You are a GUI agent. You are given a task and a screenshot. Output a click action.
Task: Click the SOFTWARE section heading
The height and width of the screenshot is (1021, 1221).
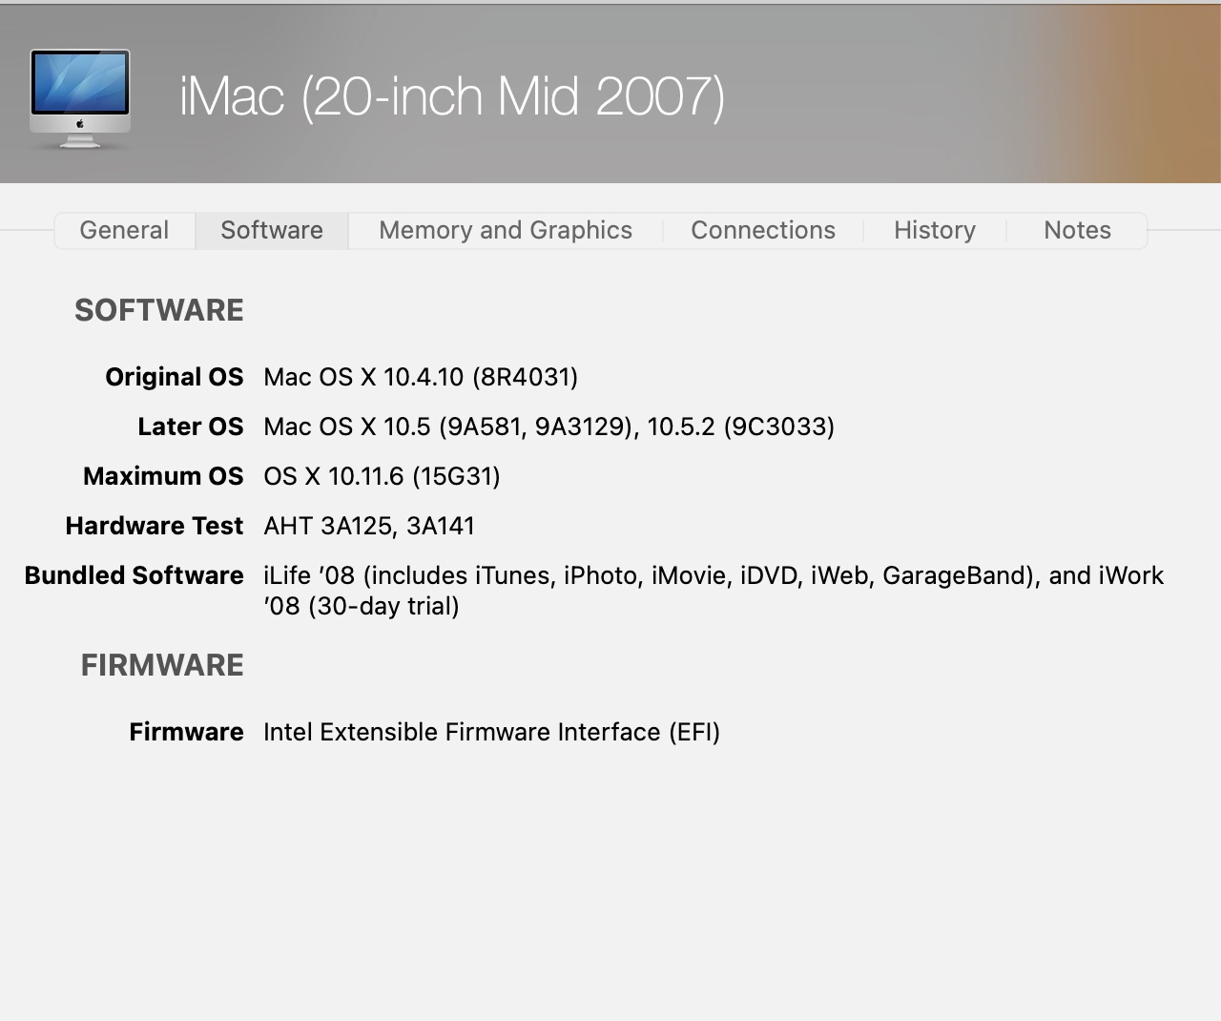[x=159, y=310]
